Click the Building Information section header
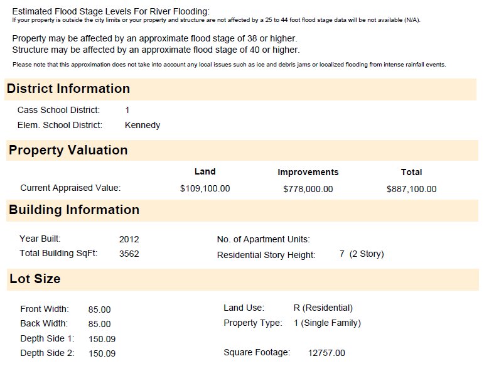This screenshot has width=484, height=366. coord(74,210)
